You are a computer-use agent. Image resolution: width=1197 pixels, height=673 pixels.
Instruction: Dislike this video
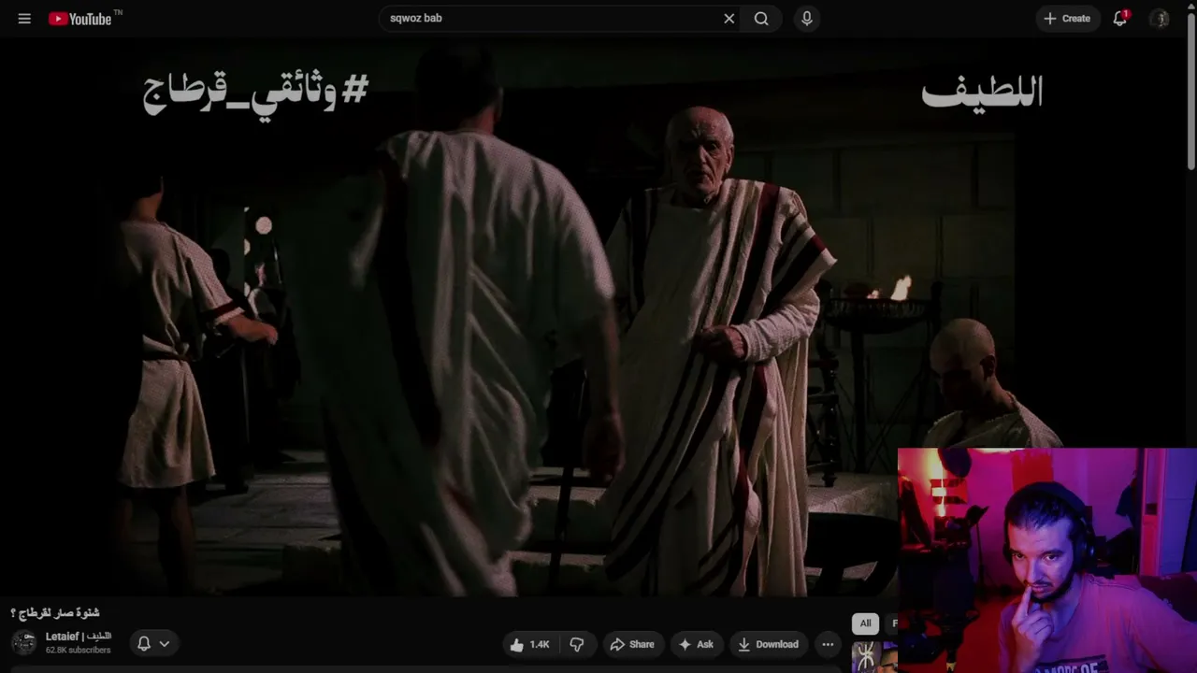(577, 644)
